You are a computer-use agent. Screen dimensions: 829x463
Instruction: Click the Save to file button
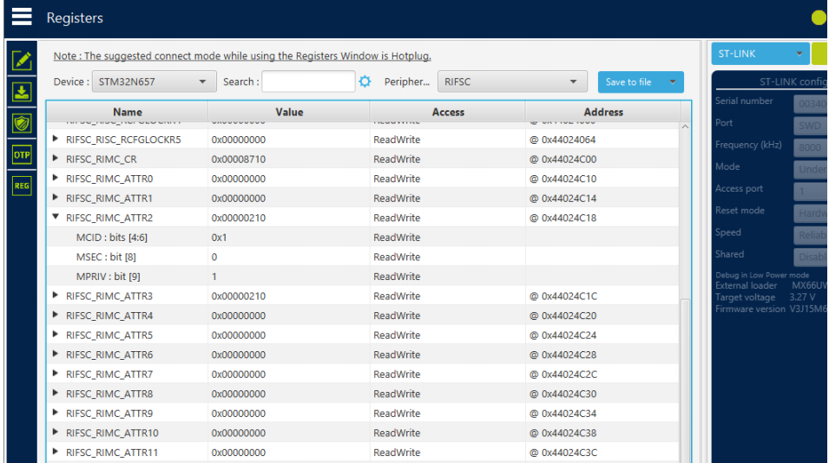tap(628, 82)
